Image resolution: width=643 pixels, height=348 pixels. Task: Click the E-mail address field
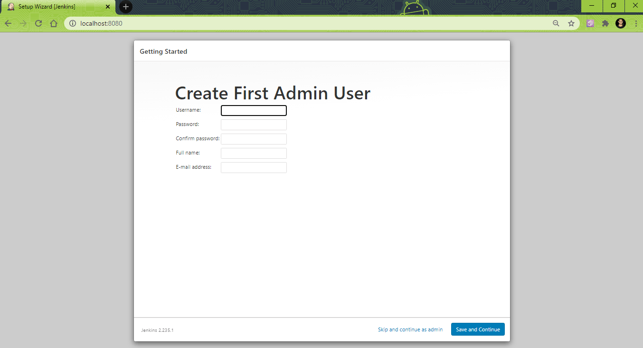[x=254, y=167]
